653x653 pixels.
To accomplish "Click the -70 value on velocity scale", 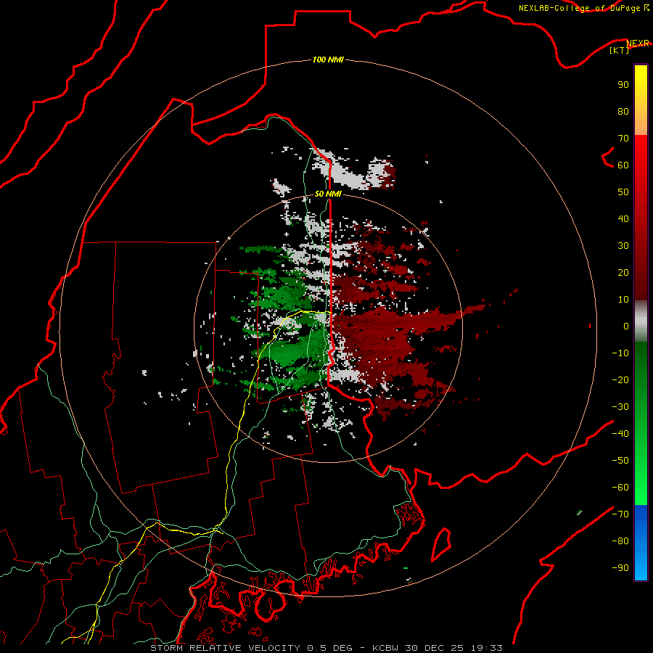I will [620, 514].
